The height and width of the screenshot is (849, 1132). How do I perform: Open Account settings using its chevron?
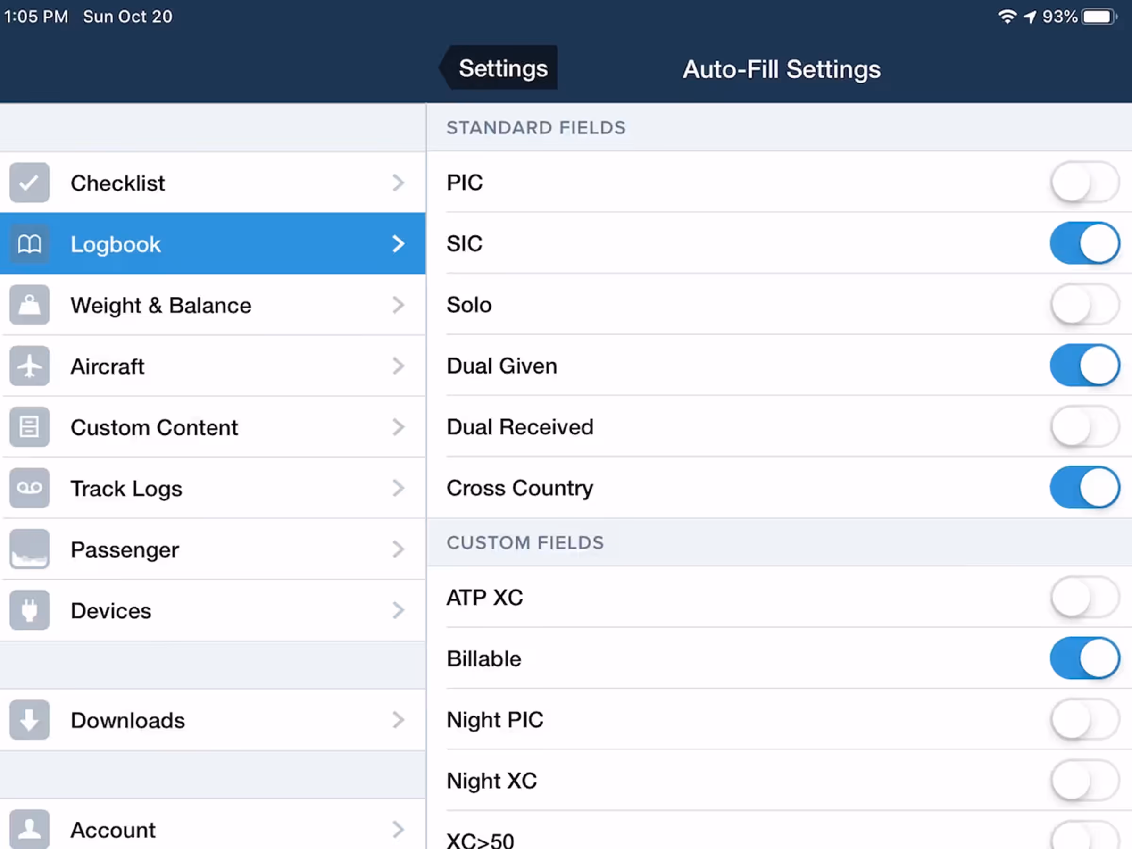pos(398,830)
